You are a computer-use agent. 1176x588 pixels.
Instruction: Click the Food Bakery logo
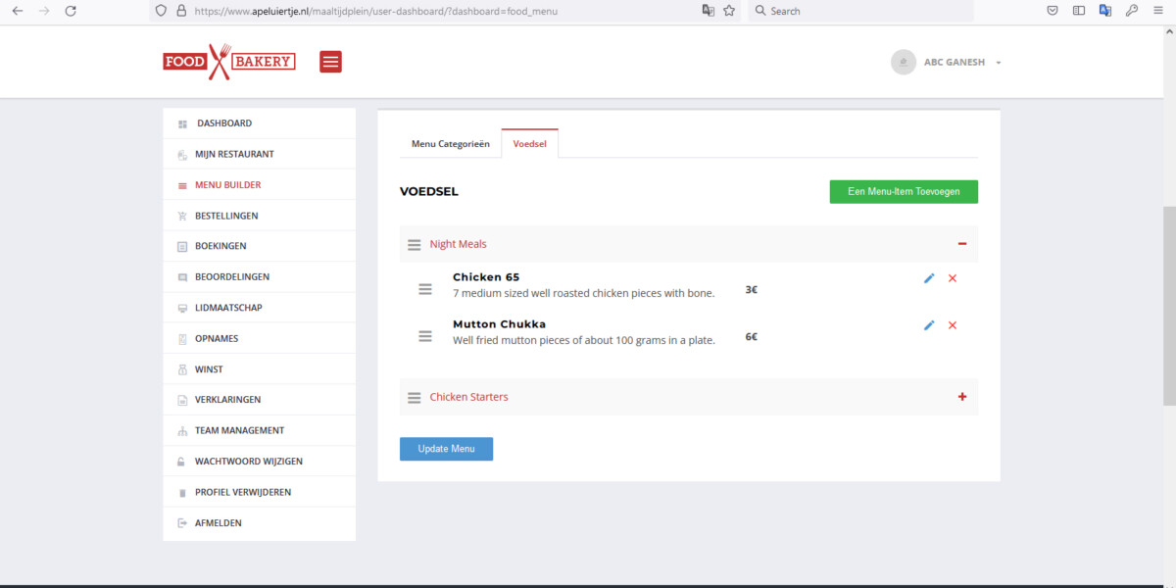pyautogui.click(x=229, y=62)
